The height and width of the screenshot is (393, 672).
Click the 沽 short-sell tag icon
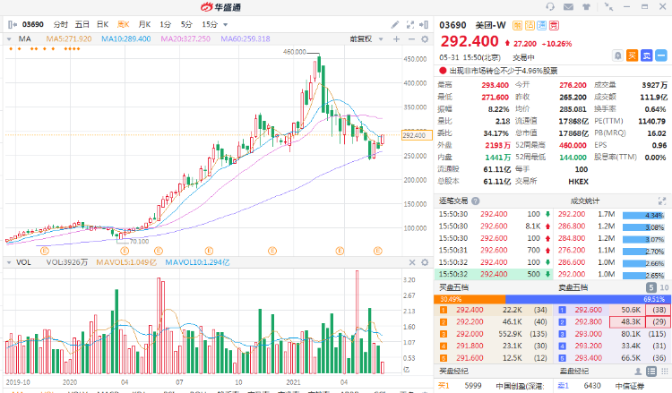tap(530, 26)
